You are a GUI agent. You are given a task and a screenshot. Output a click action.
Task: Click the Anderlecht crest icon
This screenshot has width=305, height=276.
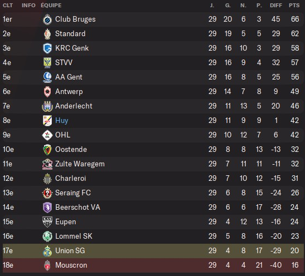tap(47, 106)
